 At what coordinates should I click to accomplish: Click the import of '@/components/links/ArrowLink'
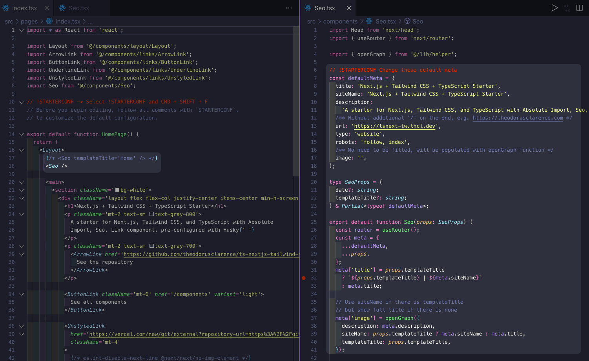109,54
